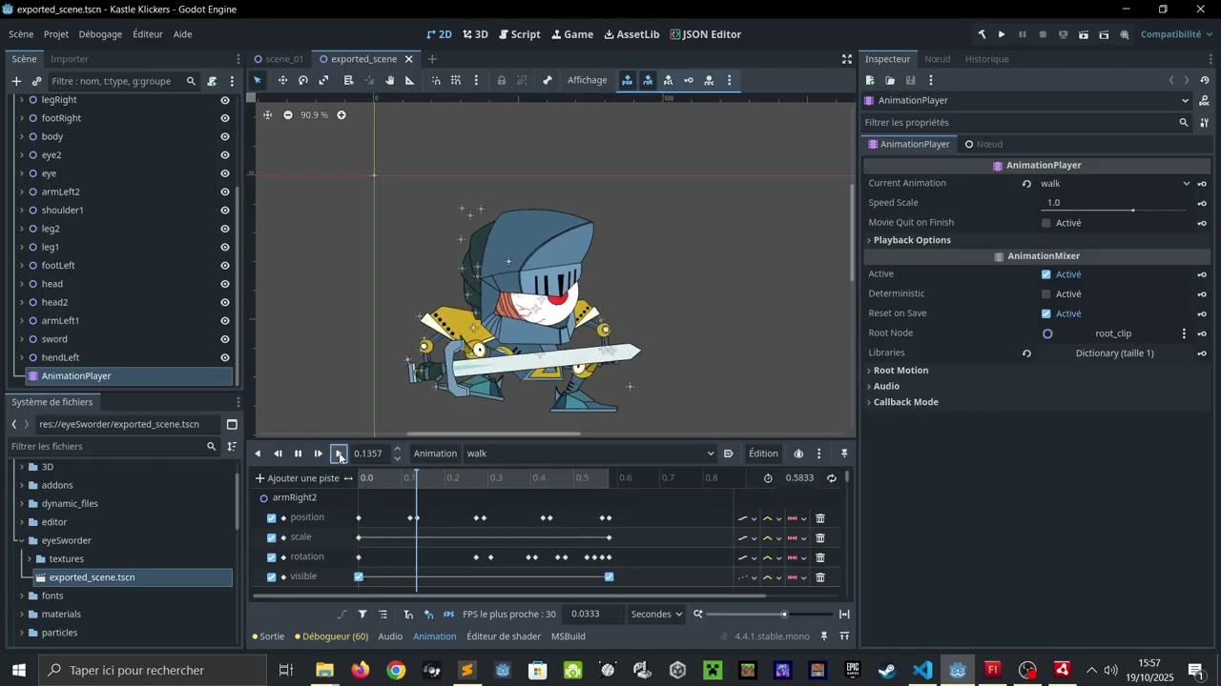
Task: Select the Move tool in viewport toolbar
Action: [282, 81]
